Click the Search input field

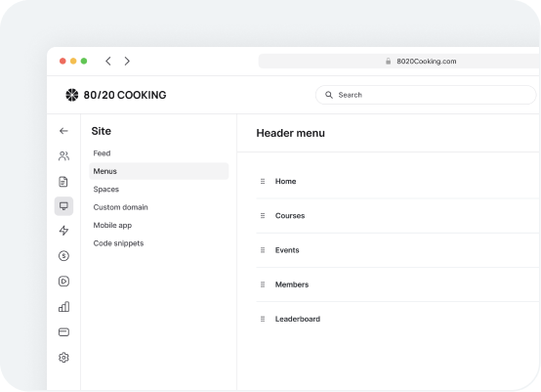[426, 95]
